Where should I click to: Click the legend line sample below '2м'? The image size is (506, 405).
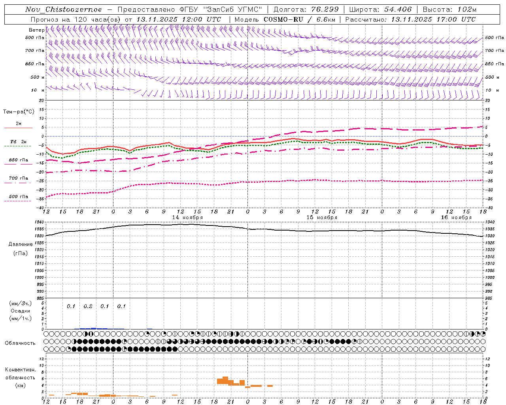tap(18, 128)
